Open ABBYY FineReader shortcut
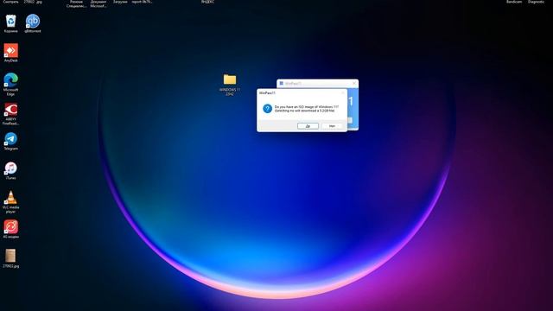 coord(11,114)
